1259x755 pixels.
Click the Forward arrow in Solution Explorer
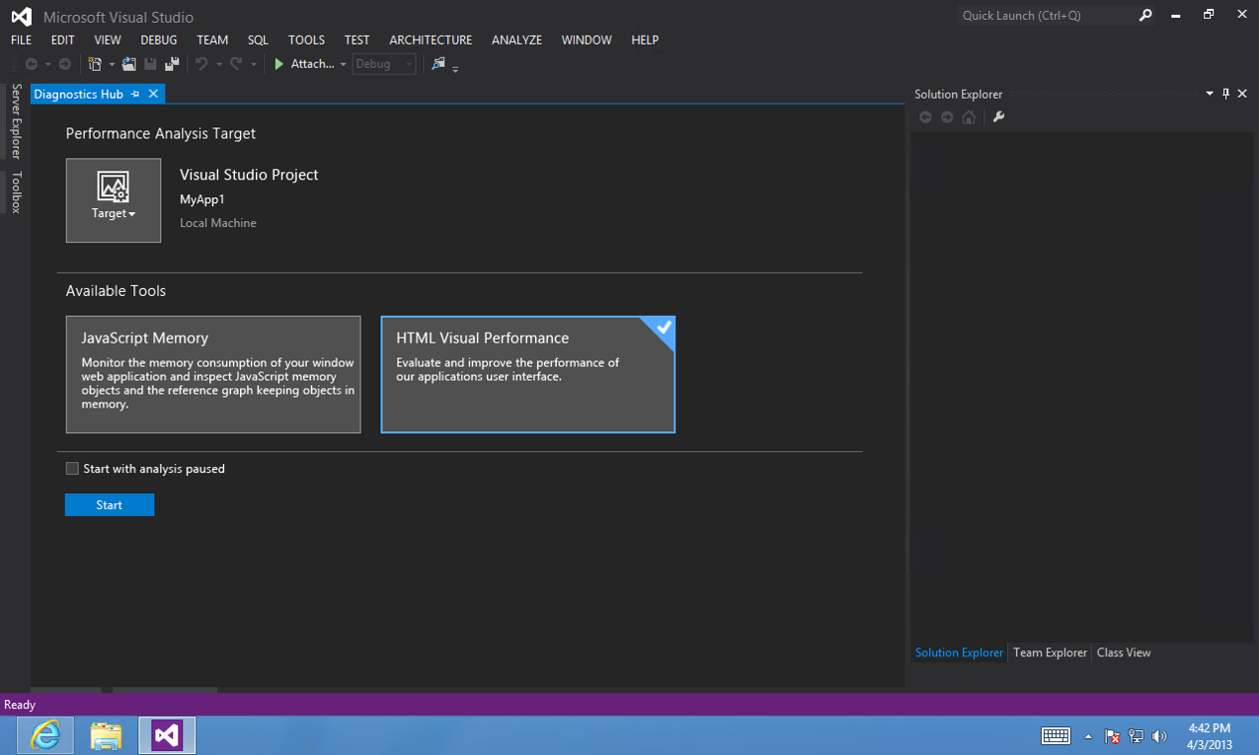[x=947, y=117]
